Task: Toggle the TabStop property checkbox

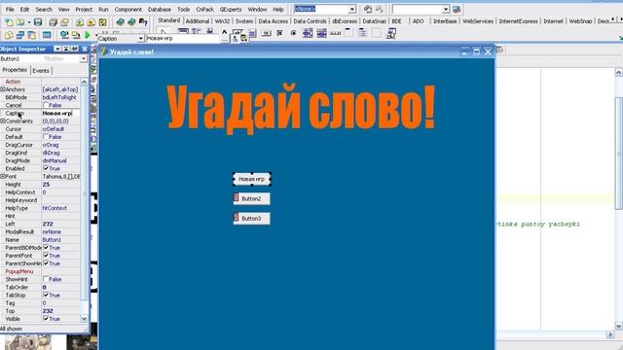Action: coord(46,296)
